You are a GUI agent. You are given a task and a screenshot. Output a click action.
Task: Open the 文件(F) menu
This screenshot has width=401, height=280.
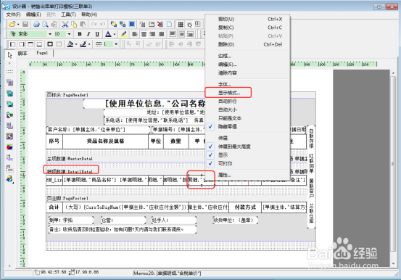pos(13,15)
